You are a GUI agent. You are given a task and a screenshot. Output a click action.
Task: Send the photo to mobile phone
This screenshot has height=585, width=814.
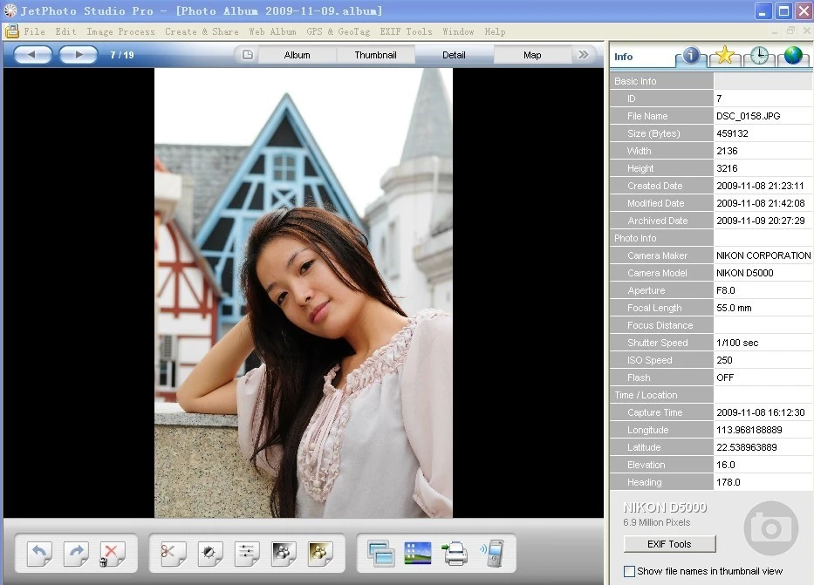(x=492, y=554)
